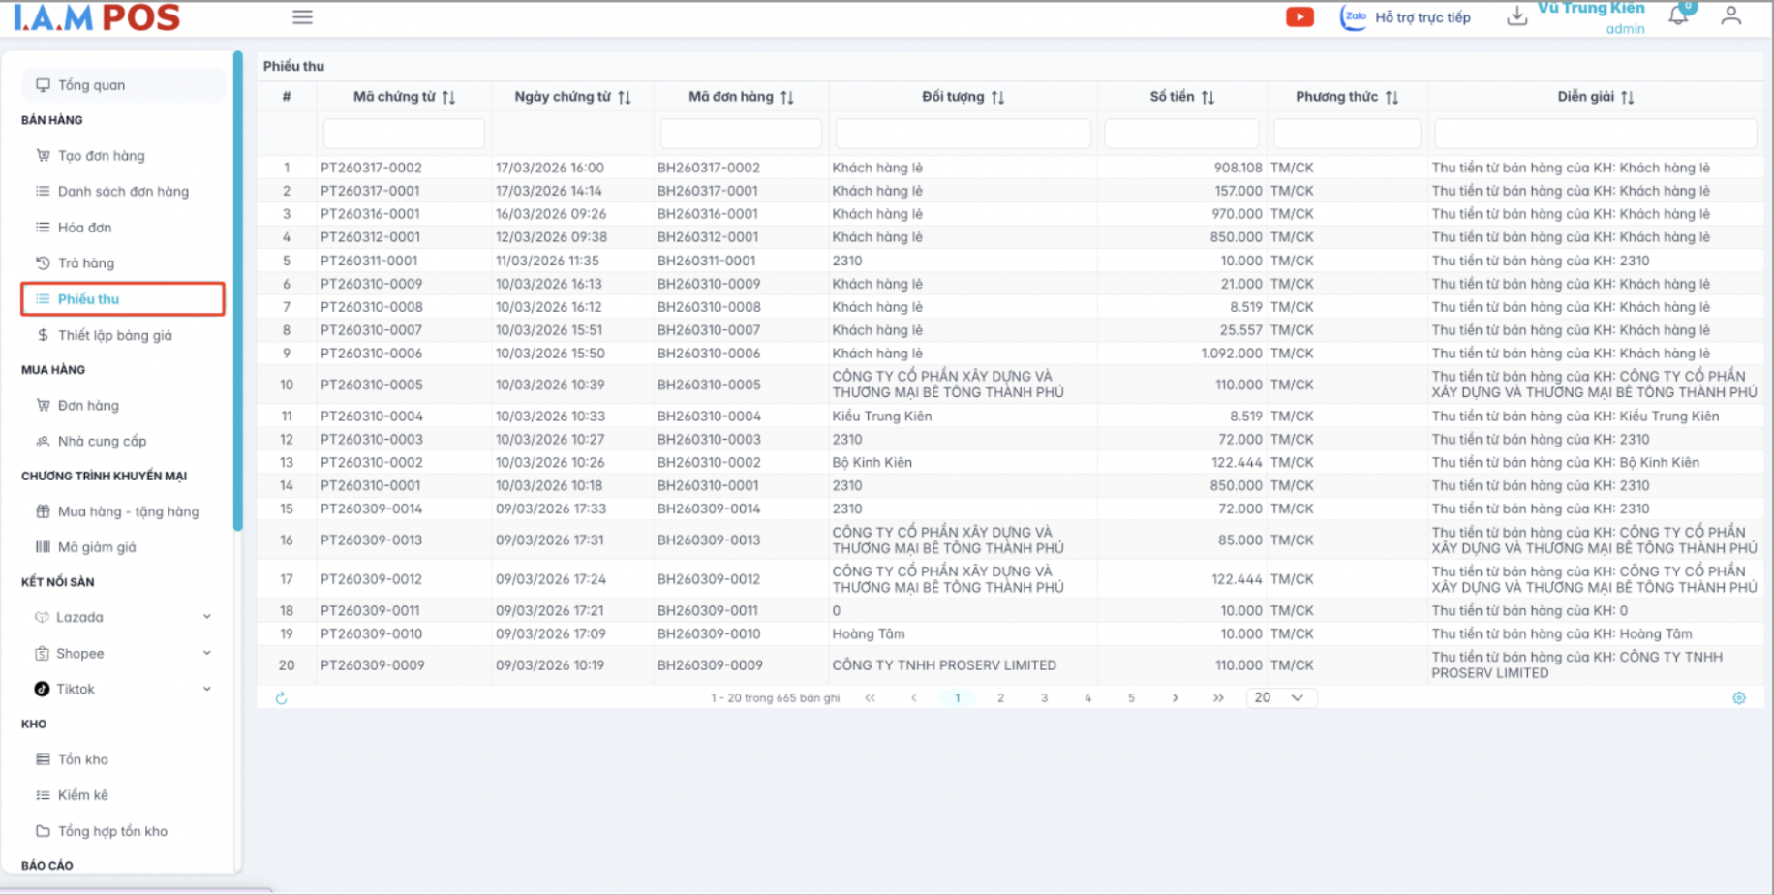Go to page 3
Screen dimensions: 1774x895
[1044, 698]
